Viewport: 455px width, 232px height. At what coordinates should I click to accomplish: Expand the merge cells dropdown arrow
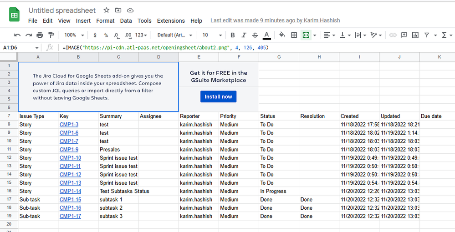point(315,35)
